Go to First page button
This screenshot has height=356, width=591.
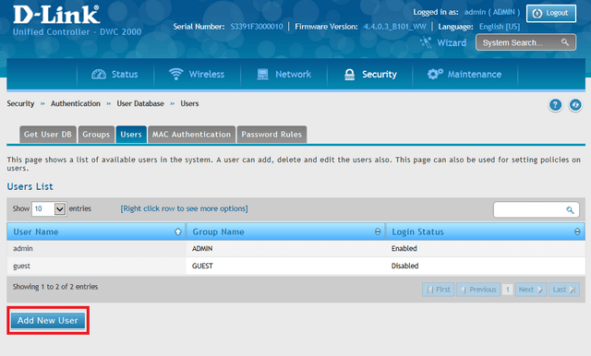tap(439, 290)
